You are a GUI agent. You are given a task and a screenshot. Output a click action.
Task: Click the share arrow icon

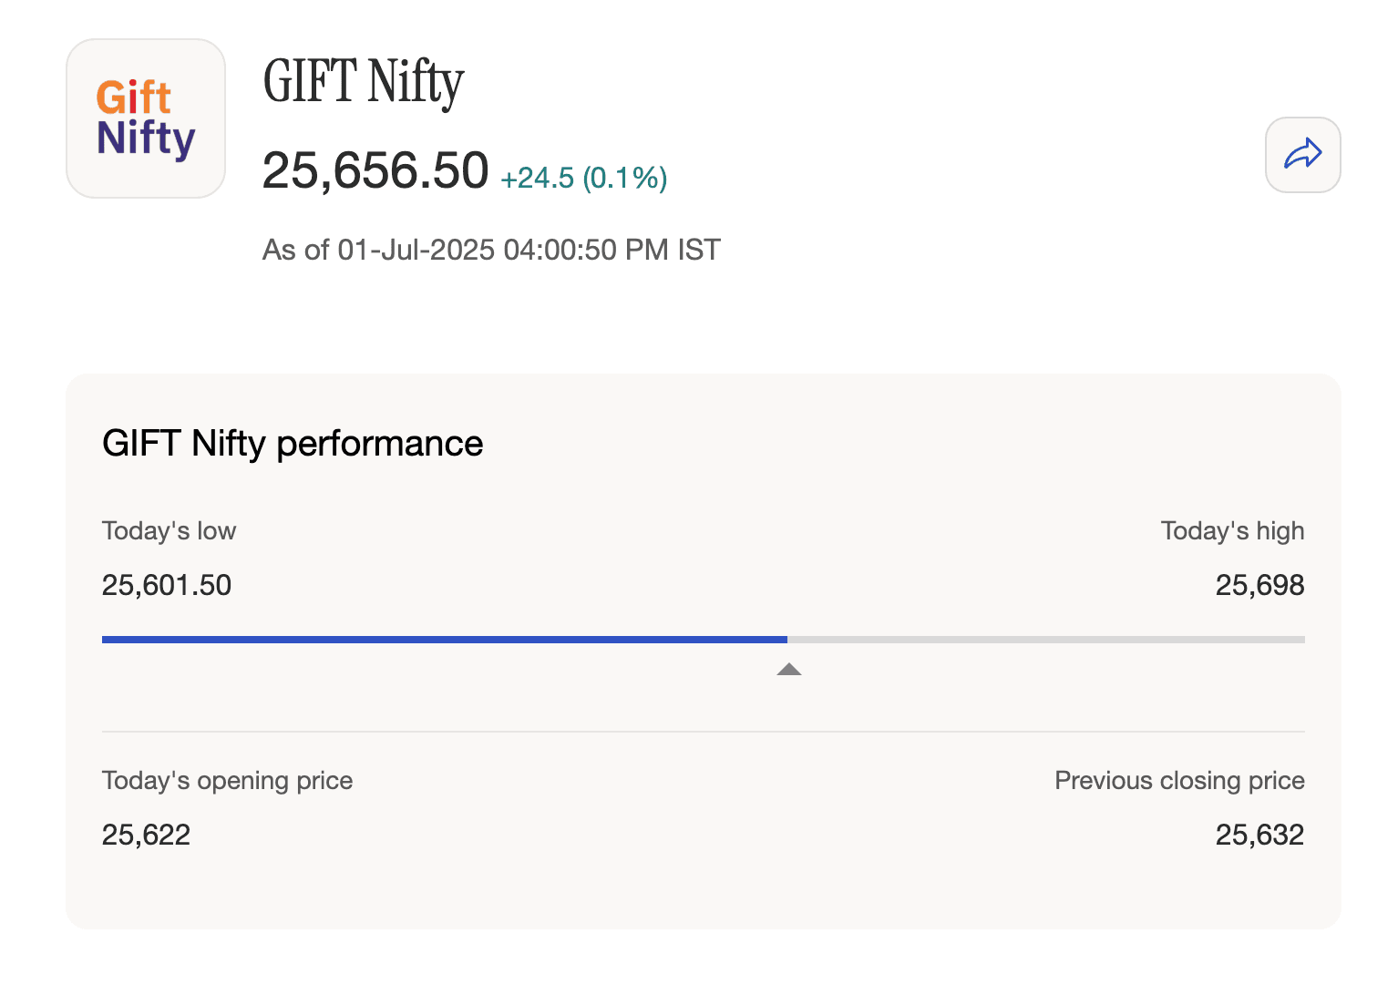click(x=1302, y=154)
